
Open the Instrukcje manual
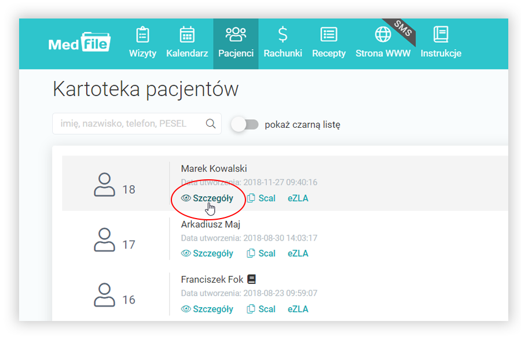441,43
